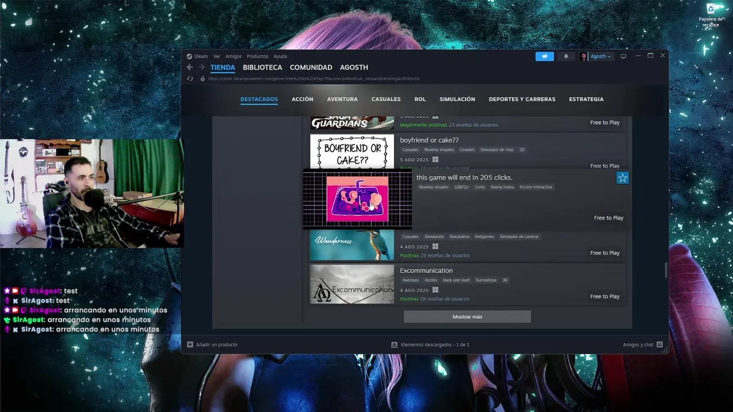Click the Añadir un producto link
Image resolution: width=733 pixels, height=412 pixels.
click(x=216, y=344)
